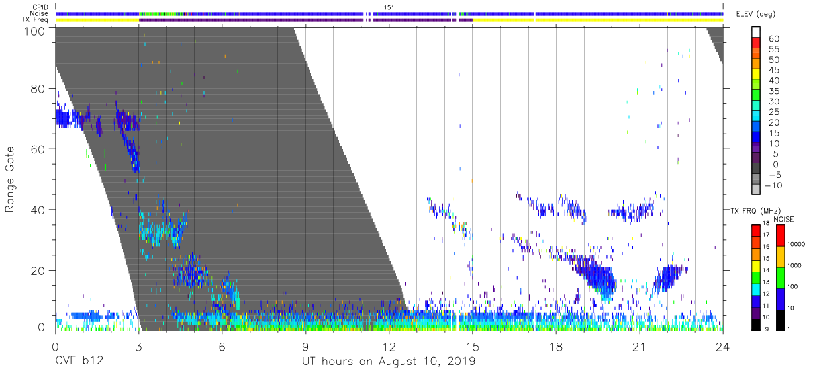The width and height of the screenshot is (813, 375).
Task: Select the green segment of NOISE color bar
Action: 780,278
